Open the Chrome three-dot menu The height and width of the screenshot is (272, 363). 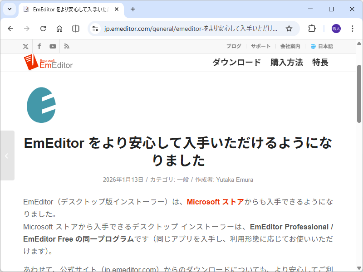(353, 29)
